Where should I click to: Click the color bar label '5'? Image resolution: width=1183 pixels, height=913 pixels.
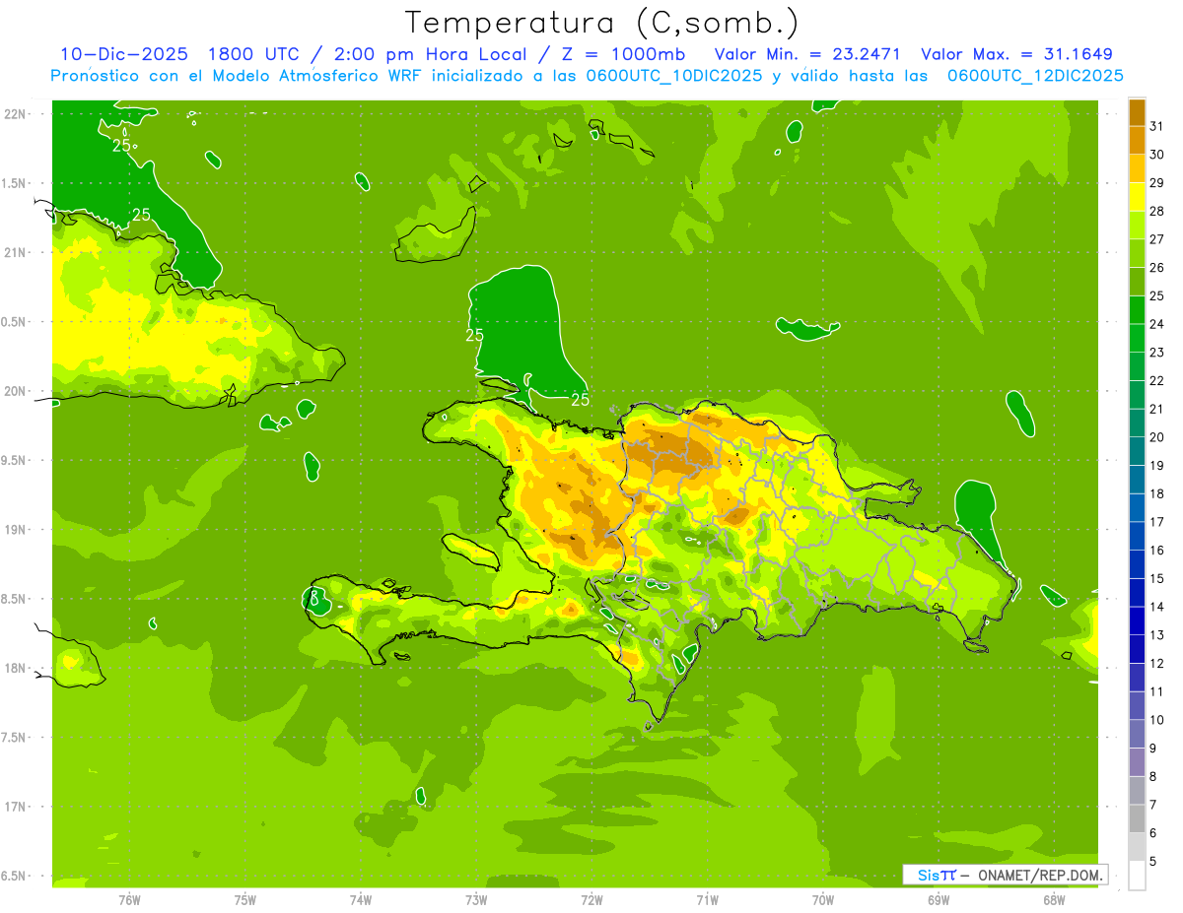(1153, 862)
